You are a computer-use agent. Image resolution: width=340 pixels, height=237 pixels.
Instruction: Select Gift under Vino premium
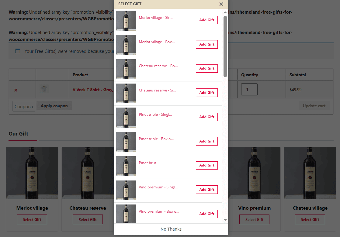[254, 219]
